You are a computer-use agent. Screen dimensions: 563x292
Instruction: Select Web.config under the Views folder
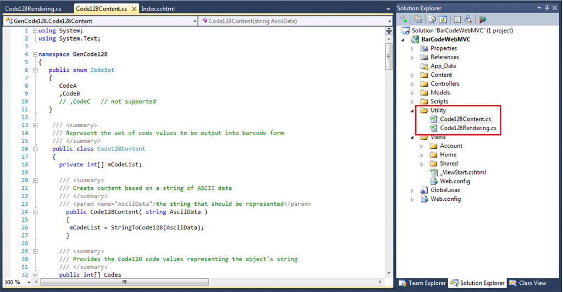[x=455, y=181]
